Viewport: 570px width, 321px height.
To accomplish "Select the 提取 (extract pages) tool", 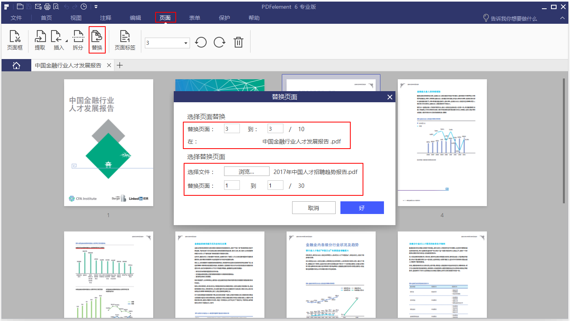I will pos(40,41).
